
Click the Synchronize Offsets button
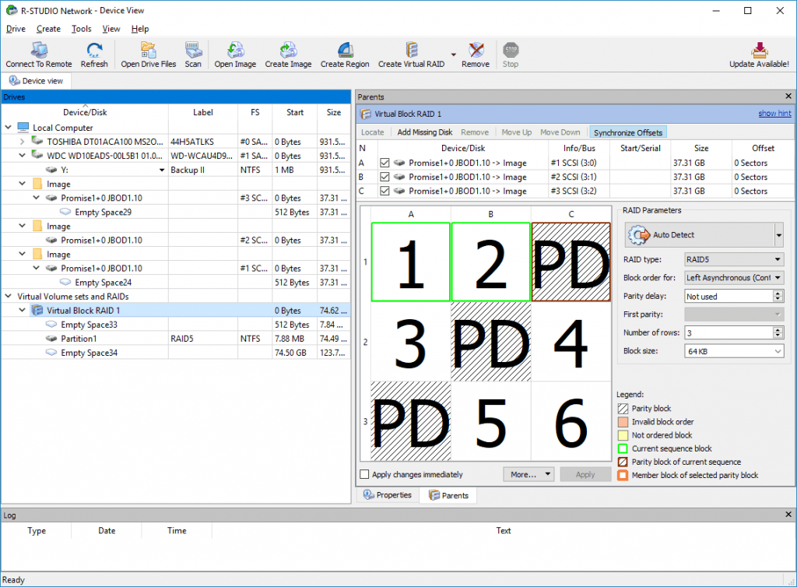627,132
